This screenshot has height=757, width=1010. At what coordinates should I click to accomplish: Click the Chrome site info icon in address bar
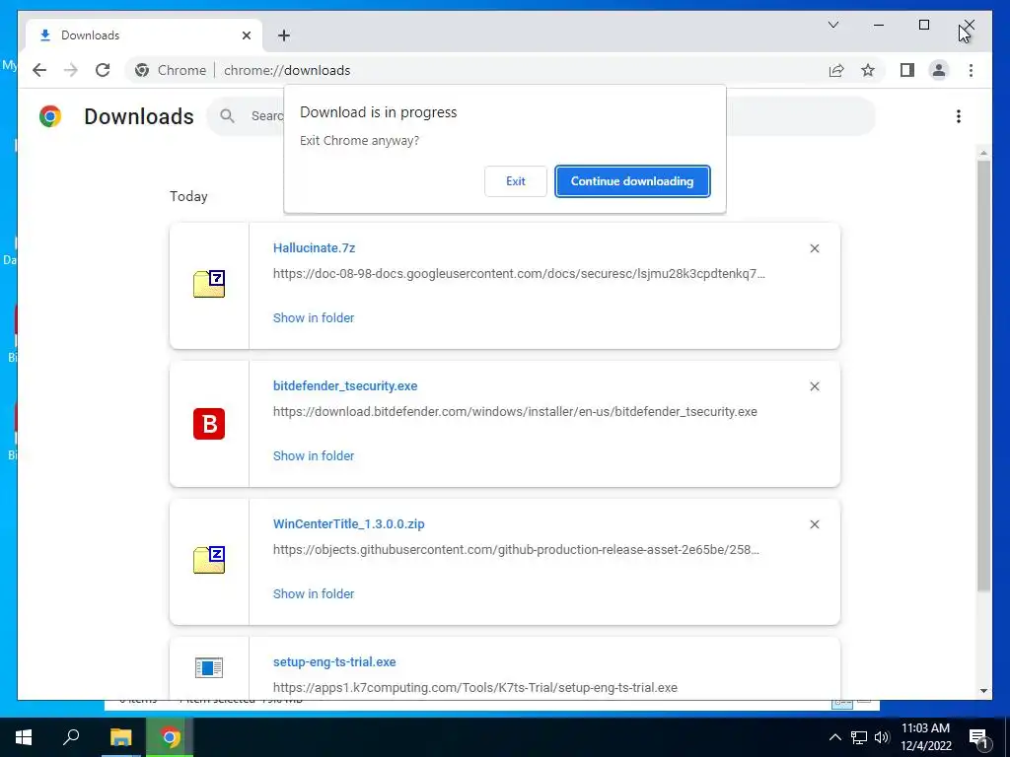142,70
